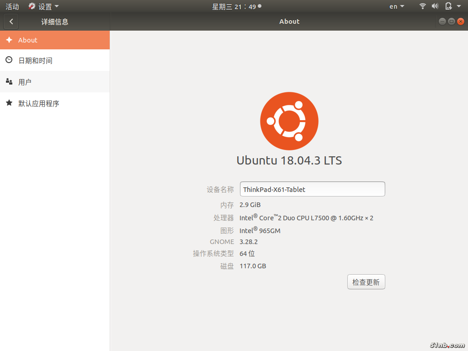The width and height of the screenshot is (468, 351).
Task: Click the 检查更新 button
Action: tap(366, 282)
